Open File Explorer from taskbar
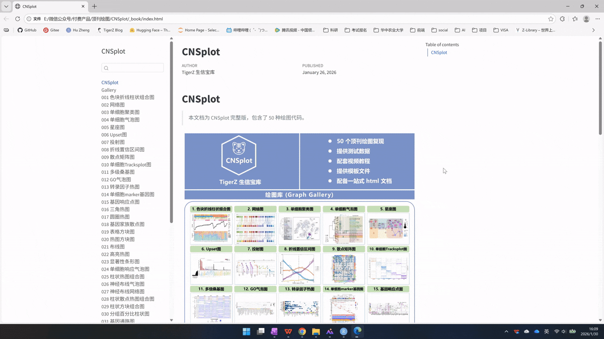This screenshot has width=604, height=339. click(x=316, y=331)
